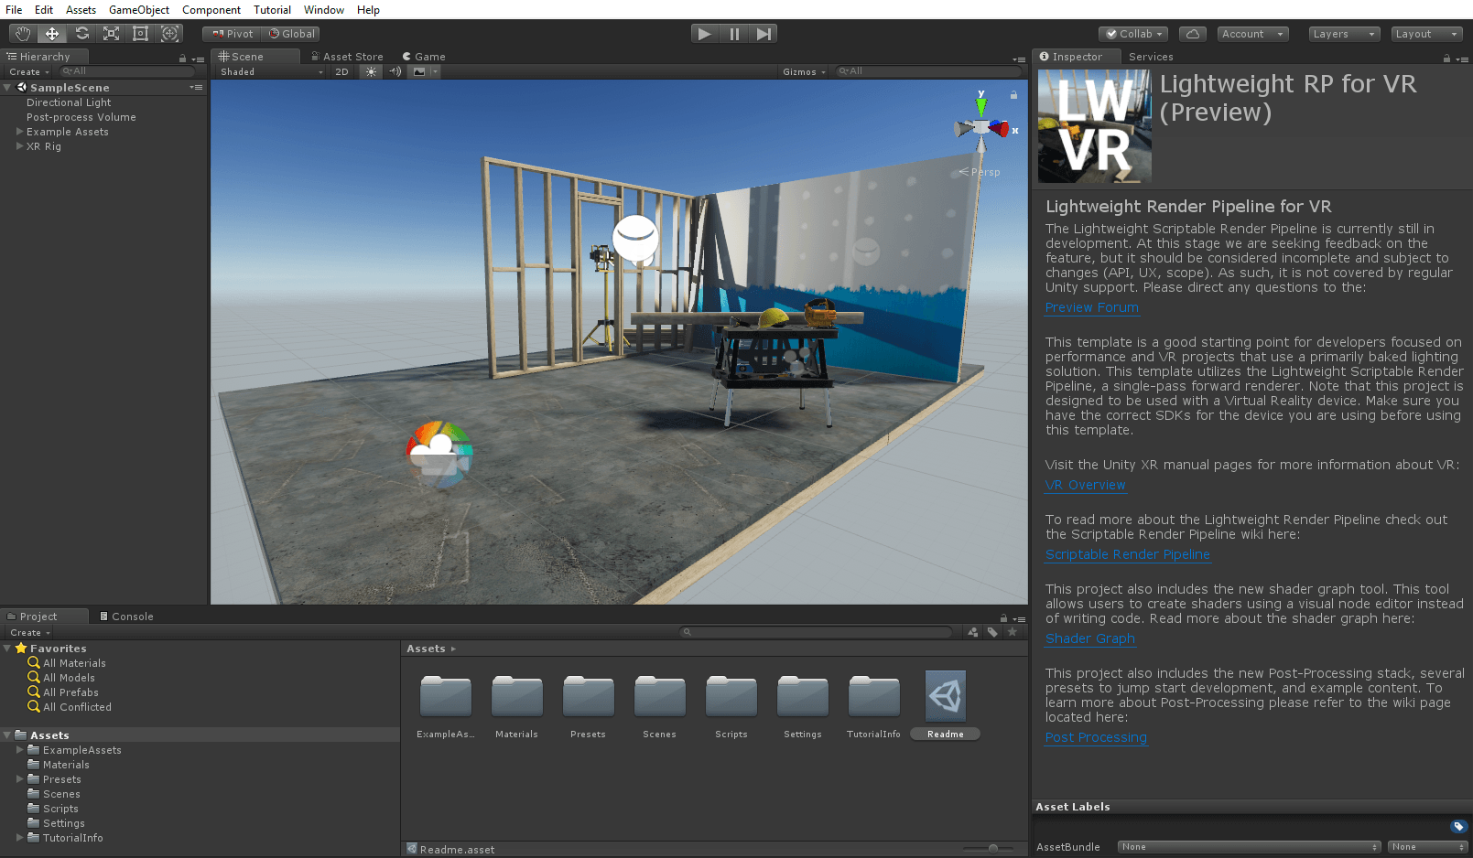
Task: Select the Hand pan tool
Action: [22, 33]
